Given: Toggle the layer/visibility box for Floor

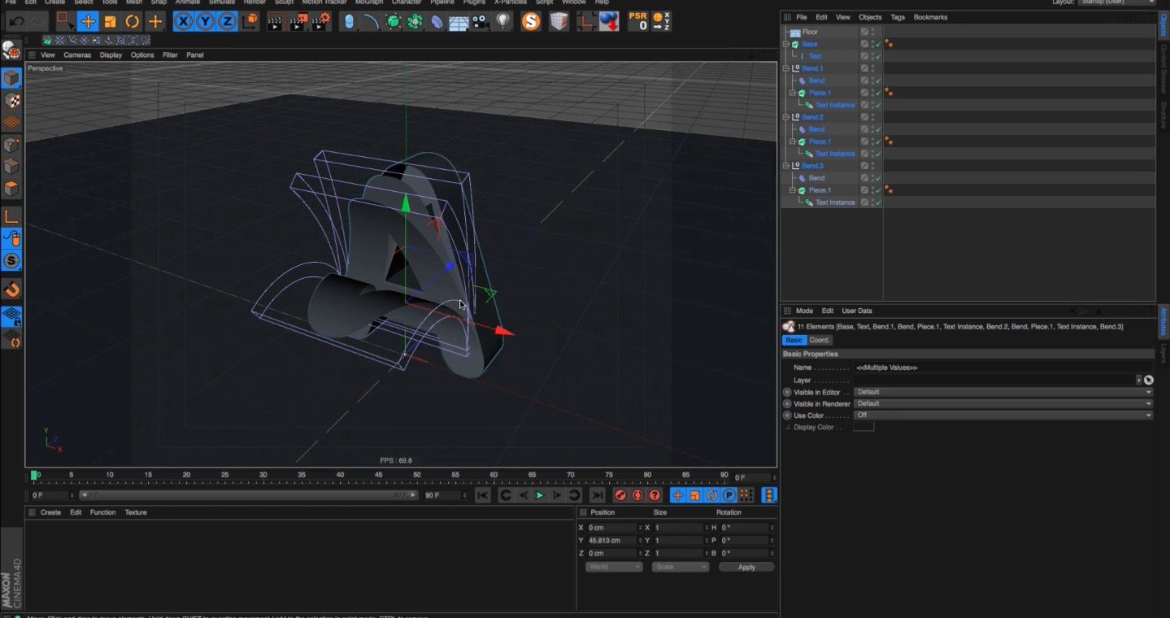Looking at the screenshot, I should (x=865, y=32).
